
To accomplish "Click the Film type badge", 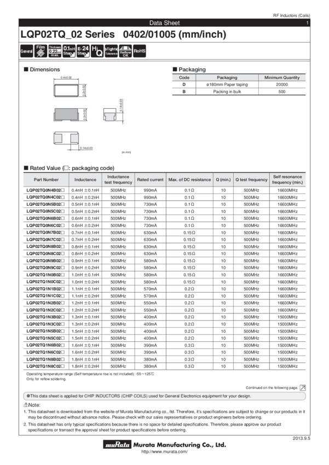I will pyautogui.click(x=41, y=51).
